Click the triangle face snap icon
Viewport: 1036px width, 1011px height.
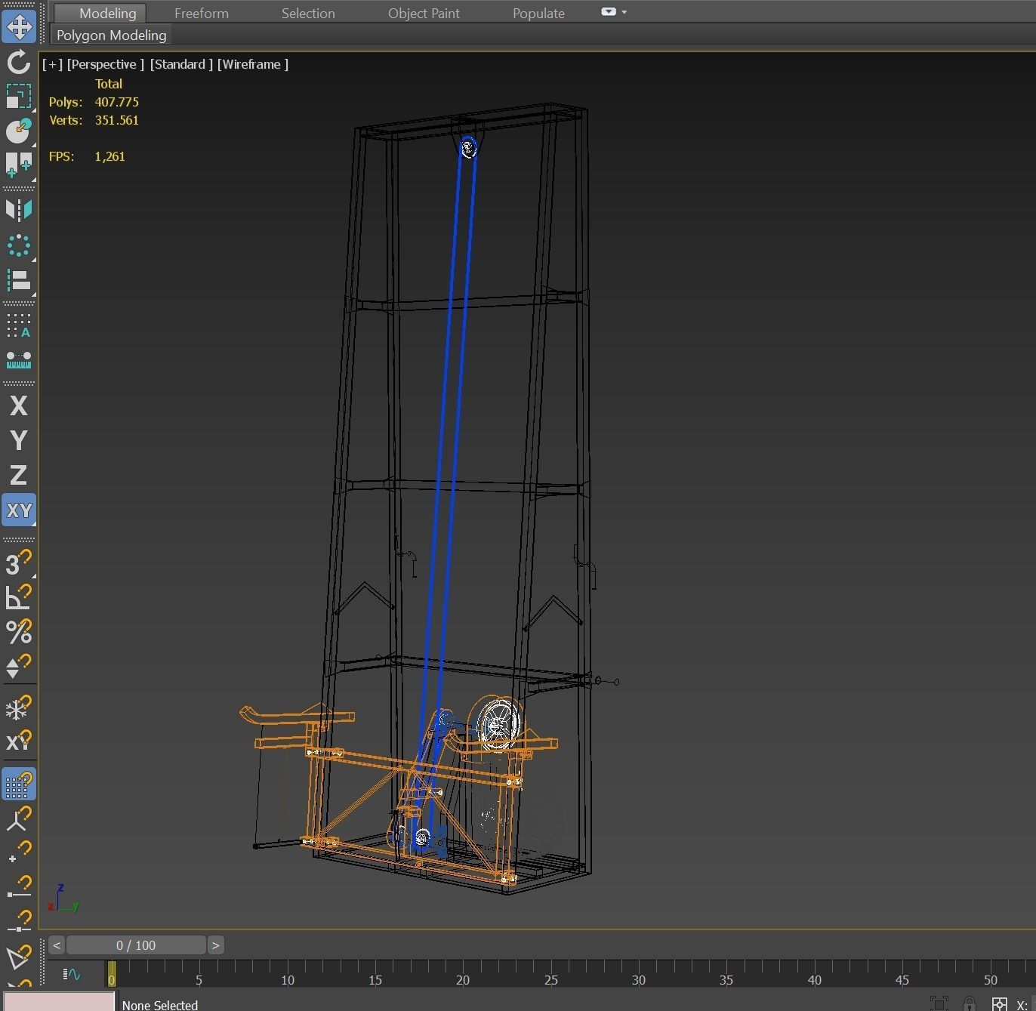tap(19, 957)
